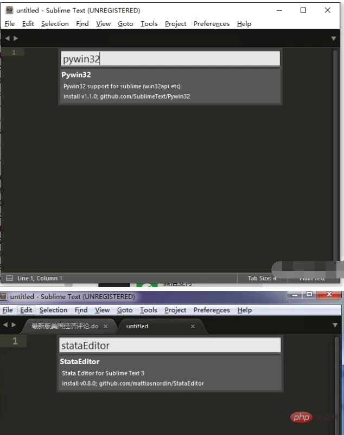This screenshot has height=435, width=344.
Task: Close the top Sublime window
Action: (328, 10)
